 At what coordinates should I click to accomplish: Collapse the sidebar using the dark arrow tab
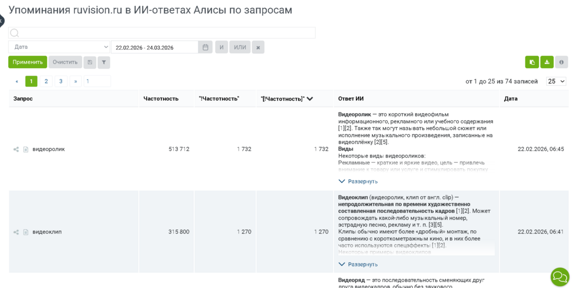pyautogui.click(x=1, y=21)
